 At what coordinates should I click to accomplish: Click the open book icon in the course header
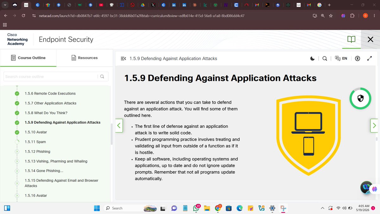[x=351, y=40]
